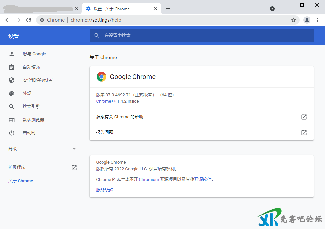This screenshot has width=325, height=229.
Task: Click the 服务条款 link
Action: pos(104,190)
